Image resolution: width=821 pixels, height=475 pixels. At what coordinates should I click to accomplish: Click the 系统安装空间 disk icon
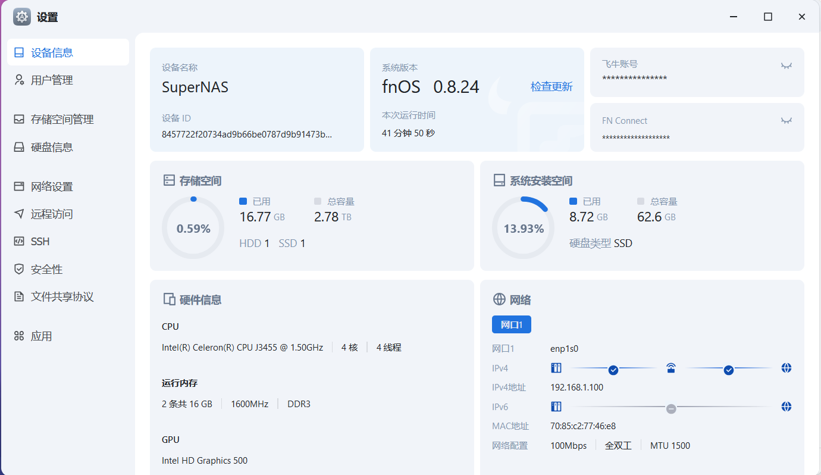pyautogui.click(x=499, y=180)
